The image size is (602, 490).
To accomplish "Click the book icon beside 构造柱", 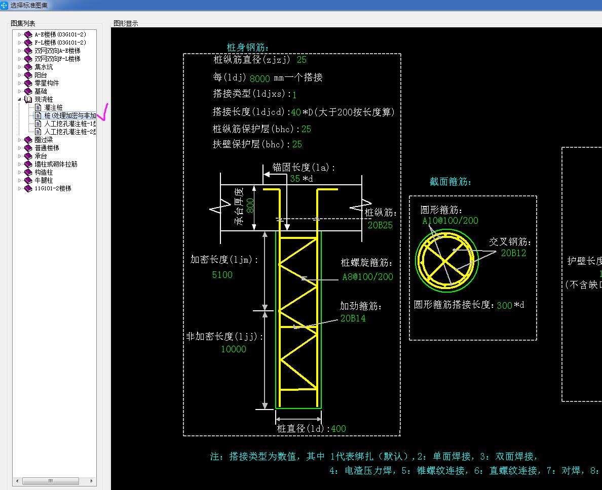I will (28, 172).
